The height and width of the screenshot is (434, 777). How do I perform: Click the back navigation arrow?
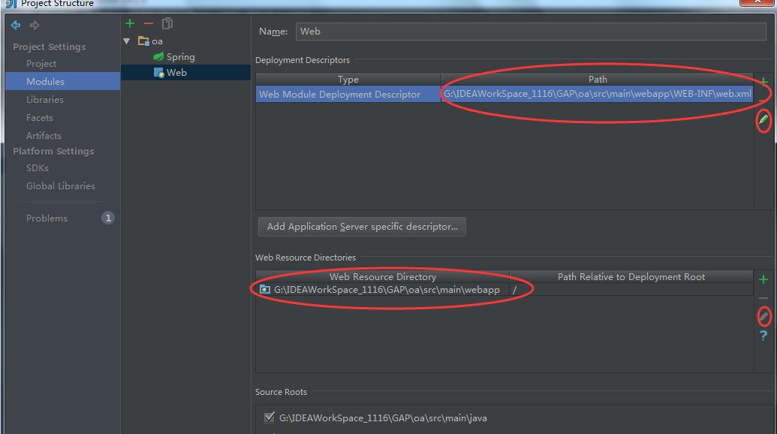(x=16, y=25)
